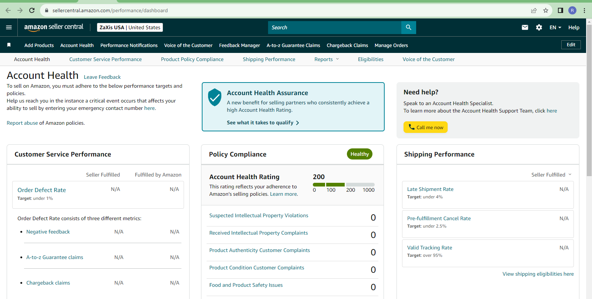Image resolution: width=592 pixels, height=299 pixels.
Task: Open Received Intellectual Property Complaints
Action: tap(258, 233)
